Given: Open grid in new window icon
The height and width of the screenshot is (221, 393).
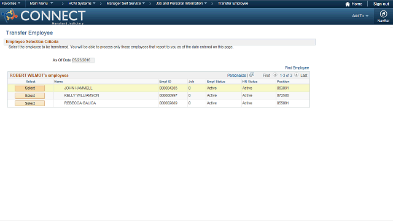Looking at the screenshot, I should [252, 75].
